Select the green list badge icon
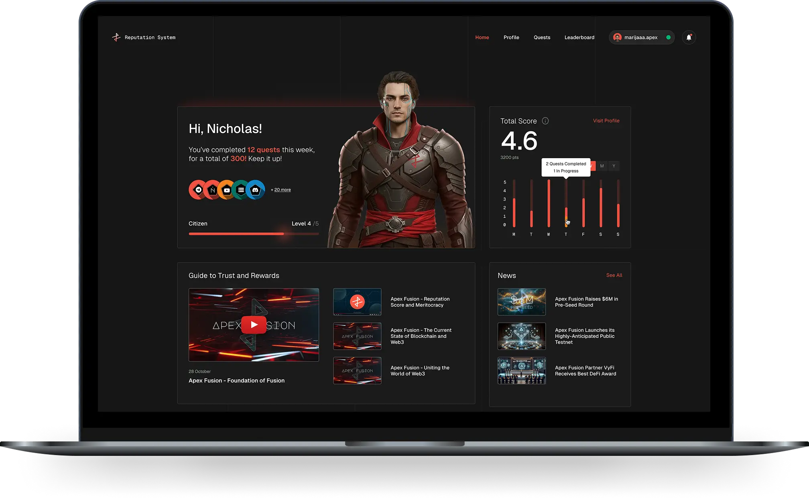This screenshot has width=809, height=500. [242, 189]
